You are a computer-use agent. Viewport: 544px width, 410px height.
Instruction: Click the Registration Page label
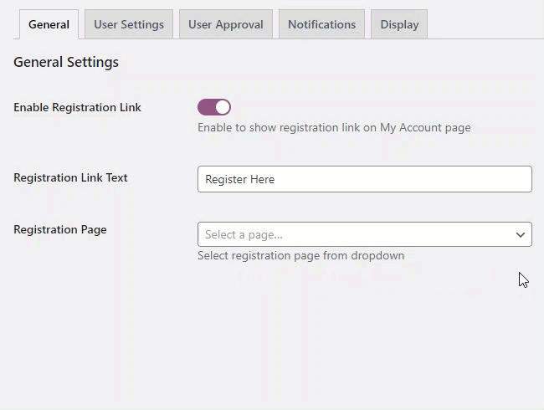pos(60,229)
